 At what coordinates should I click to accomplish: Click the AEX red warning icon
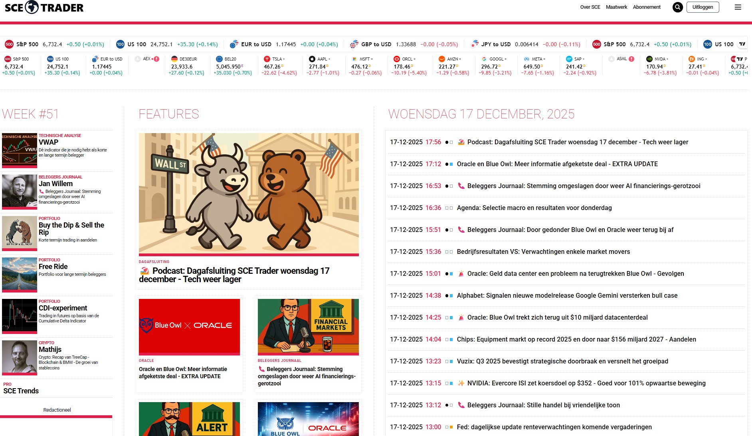tap(156, 59)
